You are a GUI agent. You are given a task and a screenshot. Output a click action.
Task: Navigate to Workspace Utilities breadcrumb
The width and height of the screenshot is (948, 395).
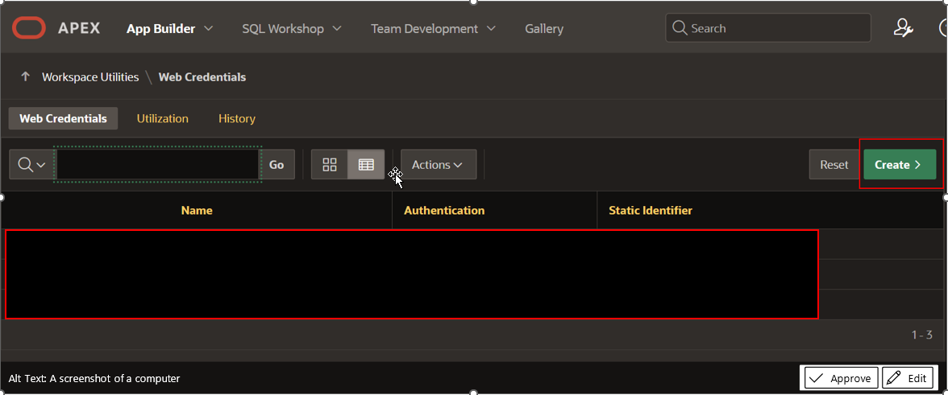pos(90,77)
